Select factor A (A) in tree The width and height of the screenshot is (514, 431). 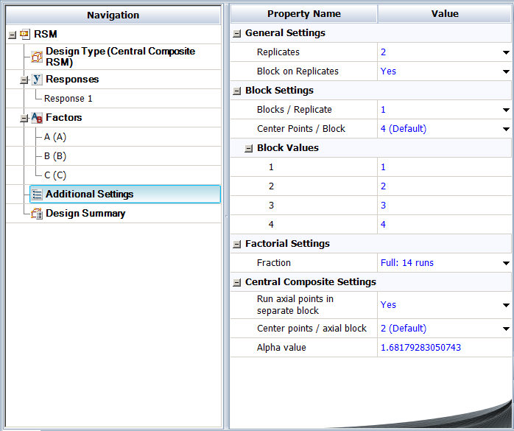tap(55, 137)
